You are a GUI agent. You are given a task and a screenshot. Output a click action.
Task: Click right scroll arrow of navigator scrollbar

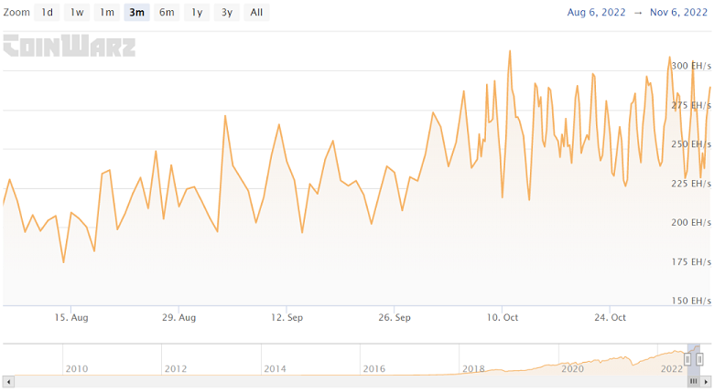click(706, 380)
